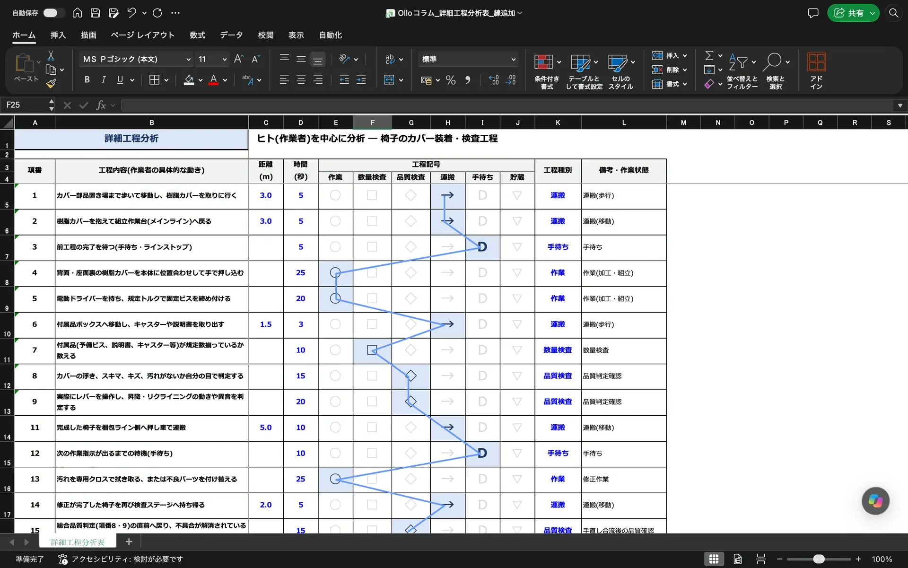This screenshot has width=908, height=568.
Task: Open the font name dropdown MS Pゴシック
Action: 188,59
